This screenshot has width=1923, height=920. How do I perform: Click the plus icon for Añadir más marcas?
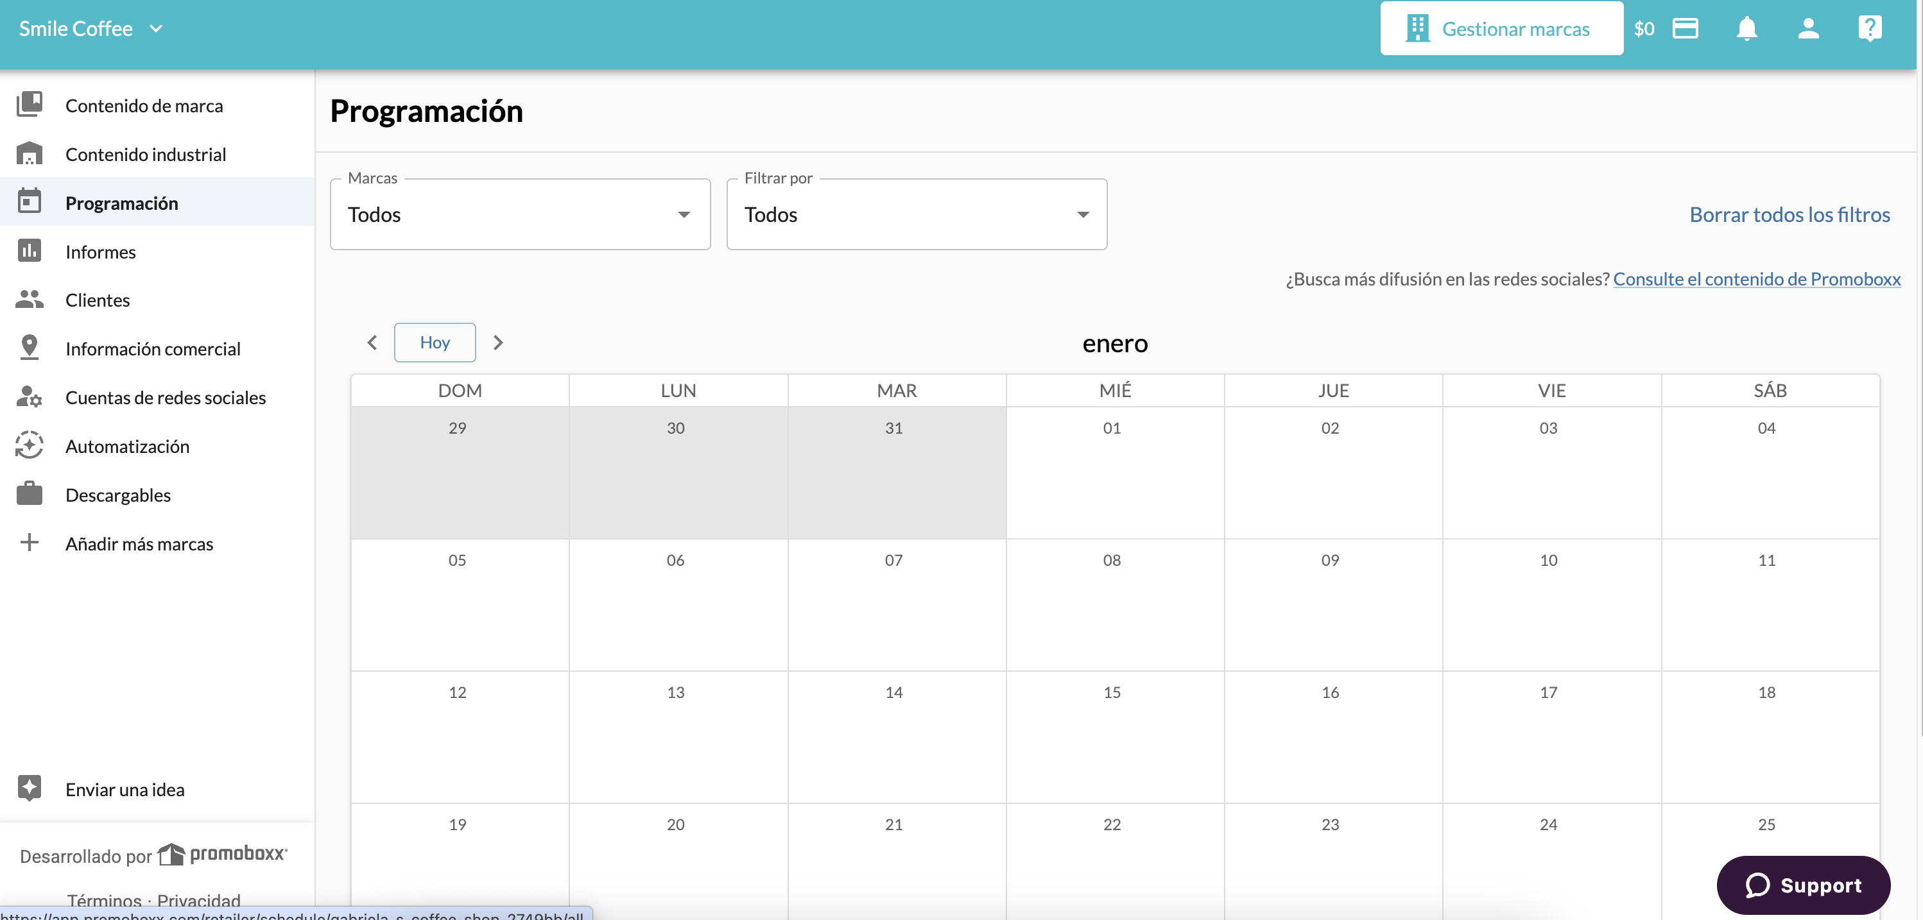point(29,543)
